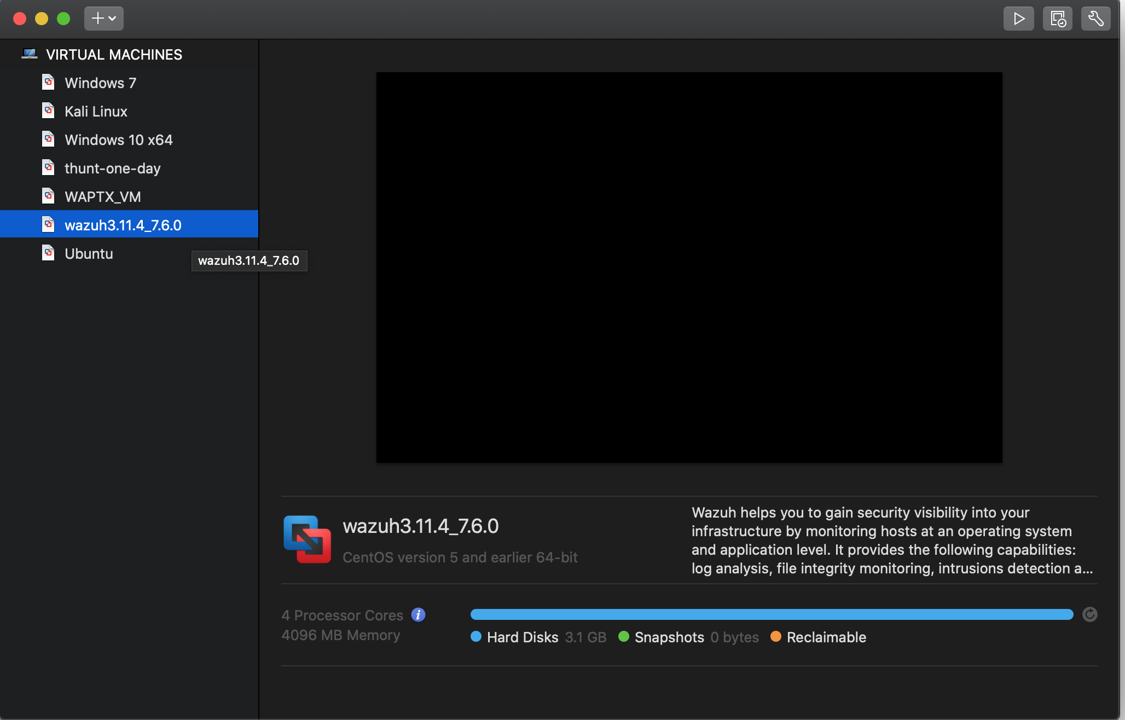Open virtual machine settings wrench icon
Image resolution: width=1125 pixels, height=720 pixels.
[1095, 19]
